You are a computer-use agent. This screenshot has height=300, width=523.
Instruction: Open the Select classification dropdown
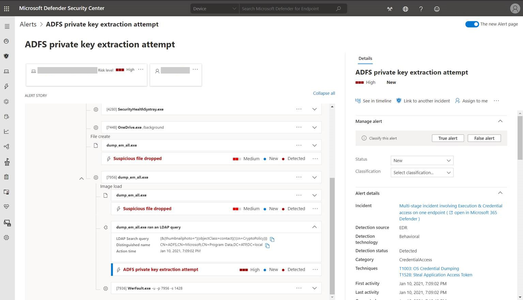422,172
